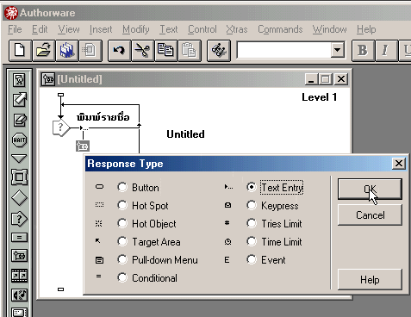Select the Conditional response type
Screen dimensions: 411x317
122,277
